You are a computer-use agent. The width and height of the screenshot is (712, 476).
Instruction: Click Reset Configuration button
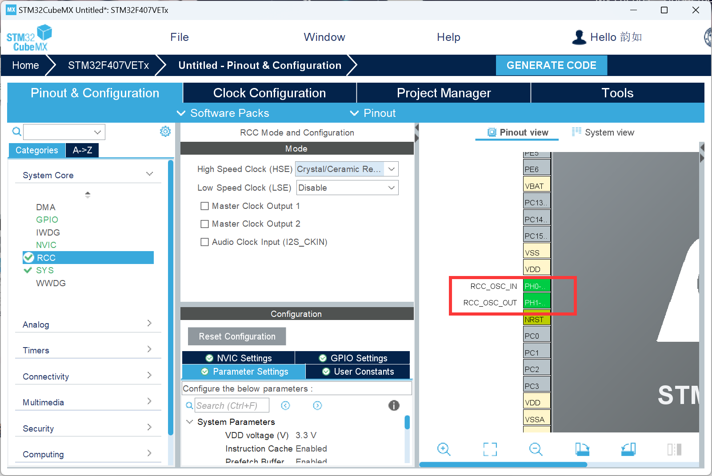point(237,336)
